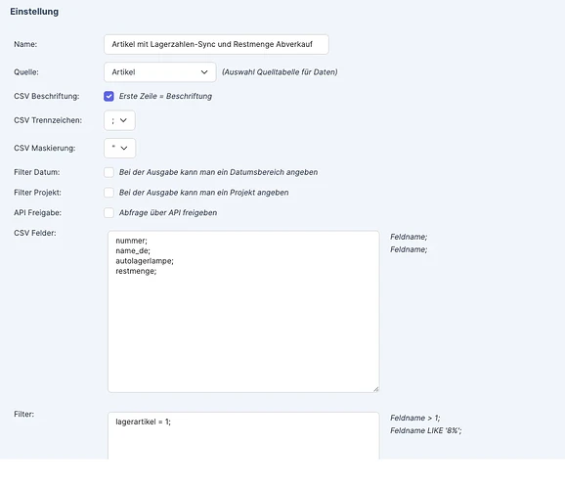Image resolution: width=565 pixels, height=489 pixels.
Task: Click the checkmark icon beside CSV Beschriftung
Action: (x=109, y=96)
